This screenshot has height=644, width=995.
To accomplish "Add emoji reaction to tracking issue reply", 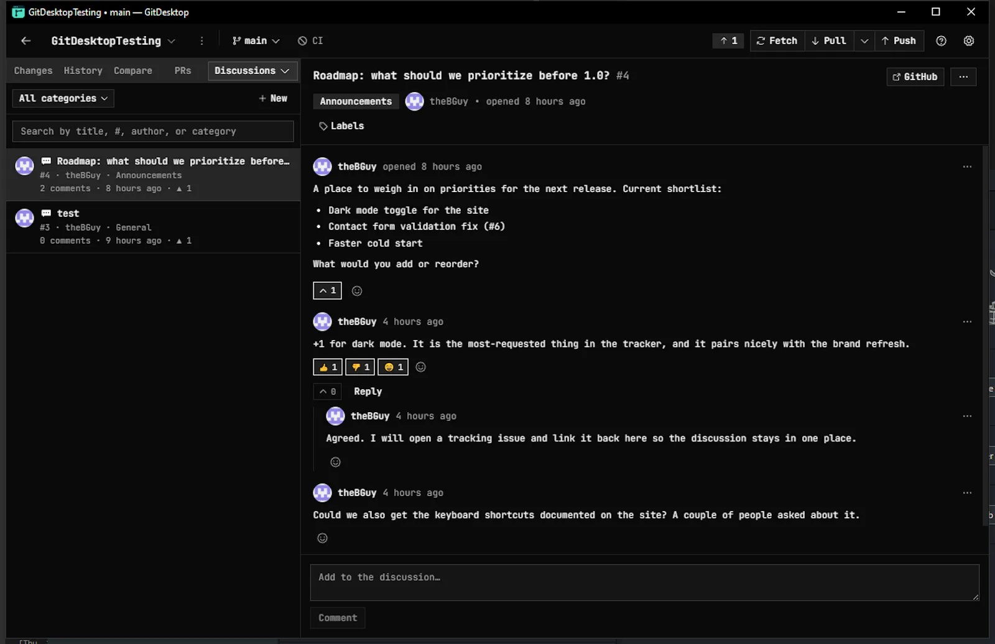I will tap(335, 462).
